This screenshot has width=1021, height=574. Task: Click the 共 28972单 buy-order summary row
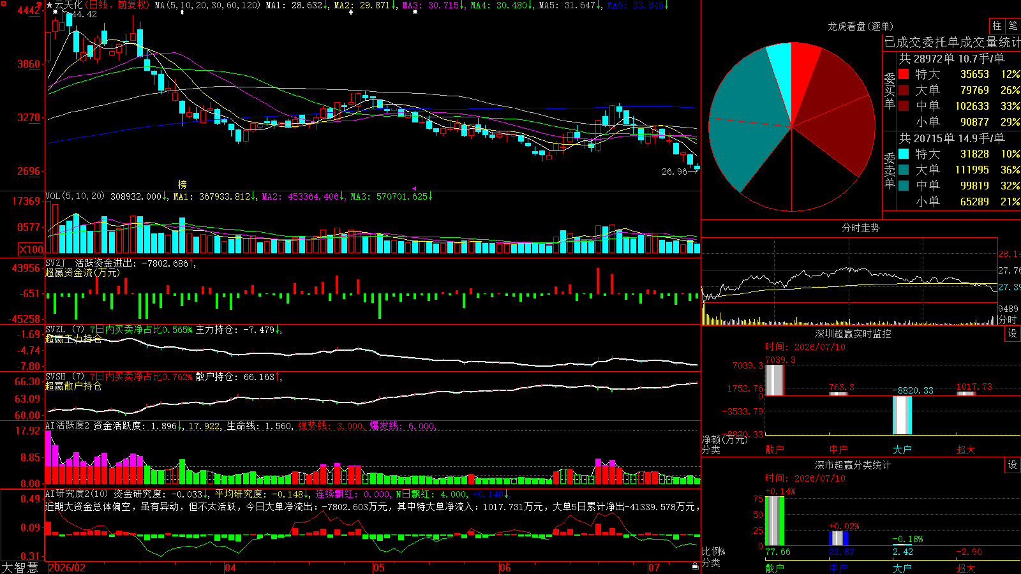point(952,59)
